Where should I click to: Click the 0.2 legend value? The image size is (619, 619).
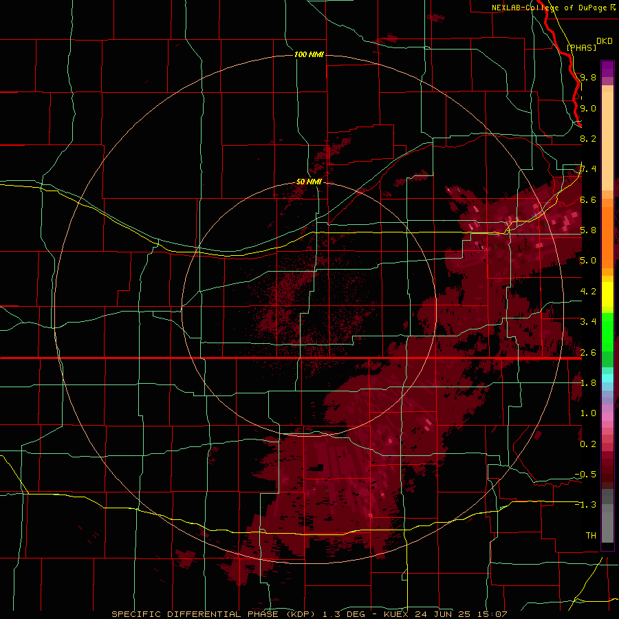point(588,444)
